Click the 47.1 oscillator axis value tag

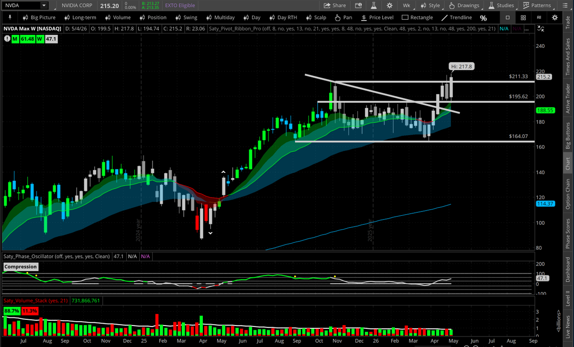tap(543, 278)
